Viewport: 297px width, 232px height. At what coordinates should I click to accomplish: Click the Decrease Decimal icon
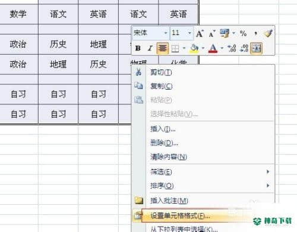coord(244,48)
